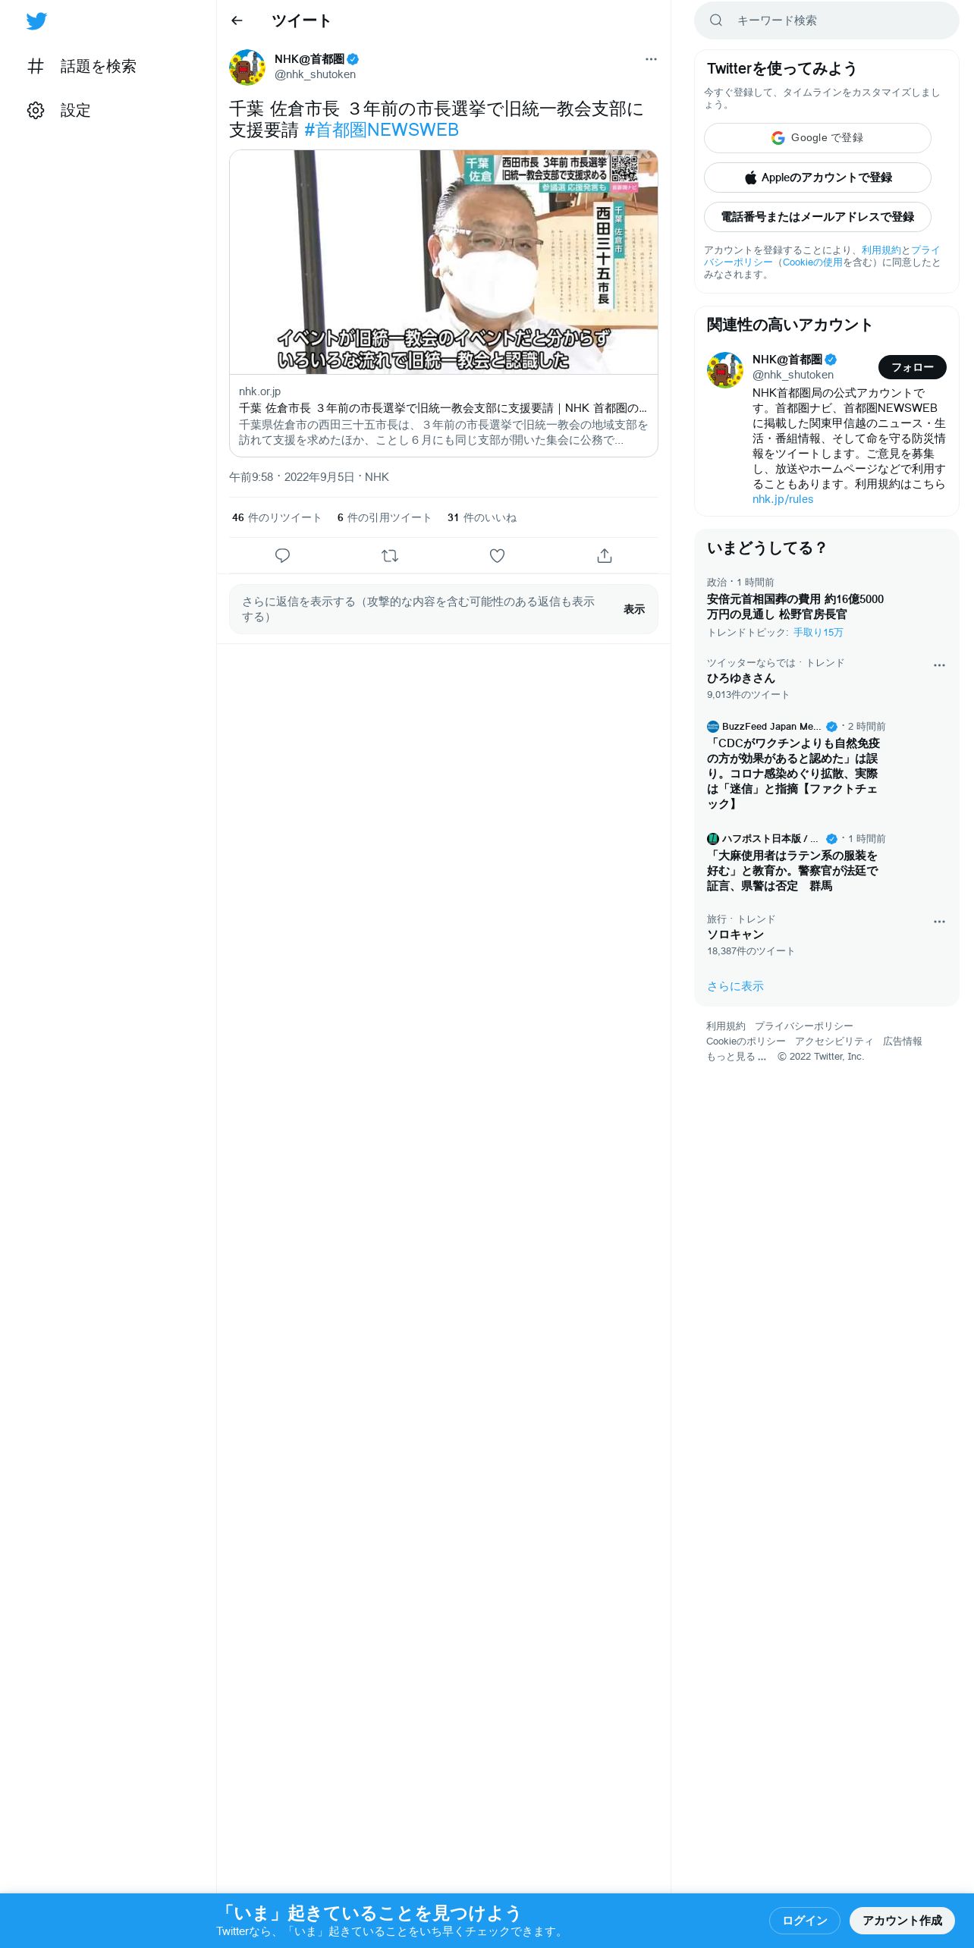This screenshot has height=1948, width=974.
Task: Open footer Cookieのポリシー link
Action: tap(746, 1042)
